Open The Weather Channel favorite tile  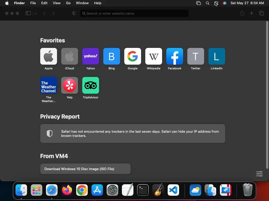pos(49,85)
